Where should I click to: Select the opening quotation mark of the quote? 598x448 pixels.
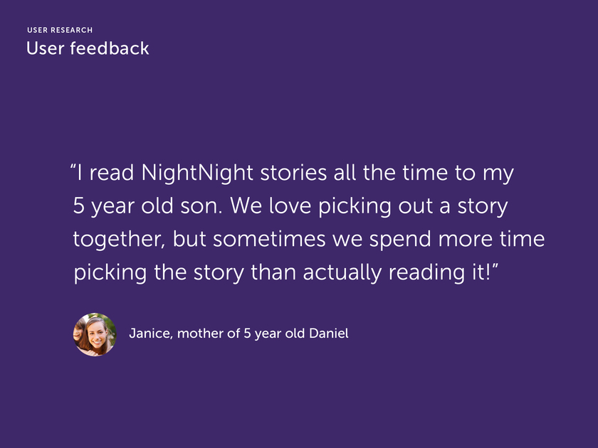click(73, 167)
